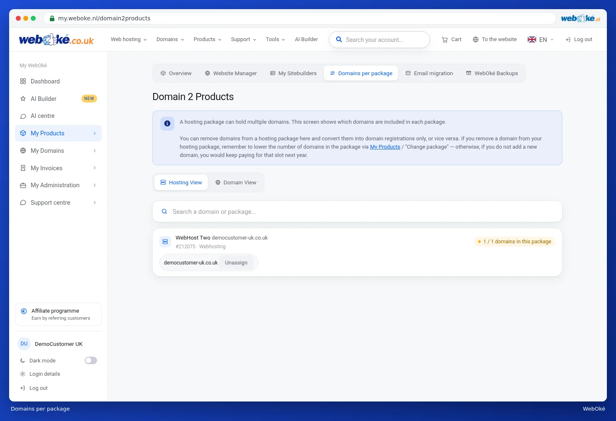This screenshot has width=616, height=421.
Task: Click the Search a domain or package field
Action: click(357, 212)
